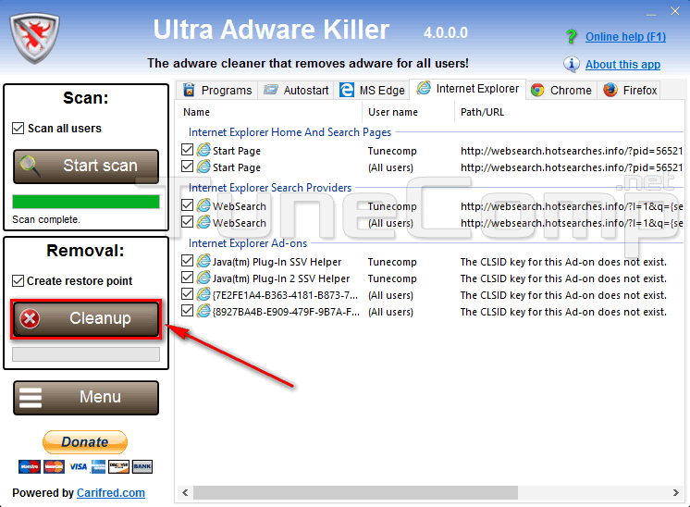Uncheck the {7E2FE1A4-B363-4181-B873 add-on
The height and width of the screenshot is (507, 690).
[187, 294]
